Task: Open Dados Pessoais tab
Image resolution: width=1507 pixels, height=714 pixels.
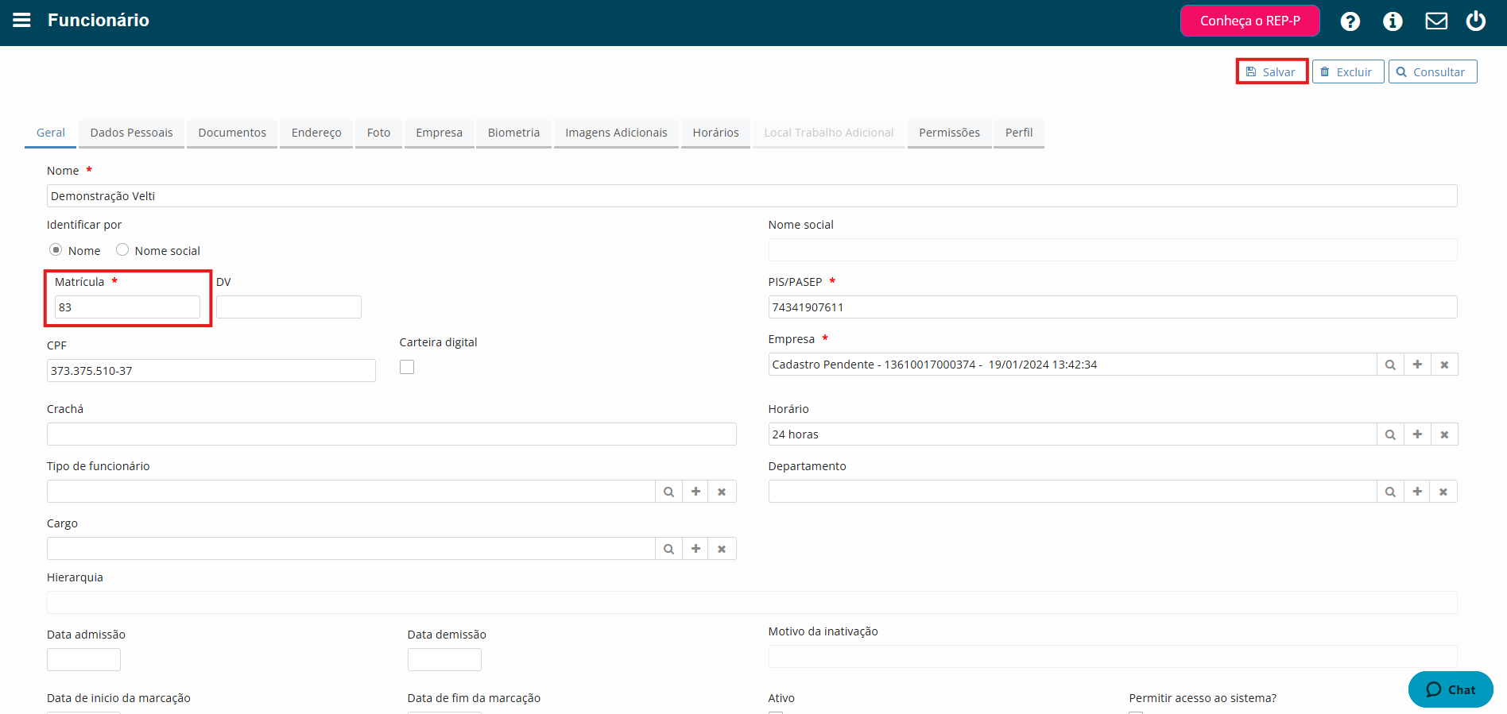Action: 131,133
